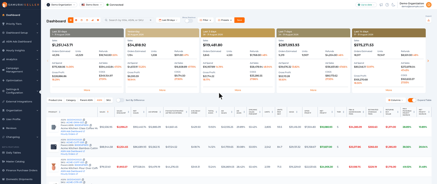Open the Demo Store selector dropdown
The height and width of the screenshot is (184, 437).
point(92,5)
